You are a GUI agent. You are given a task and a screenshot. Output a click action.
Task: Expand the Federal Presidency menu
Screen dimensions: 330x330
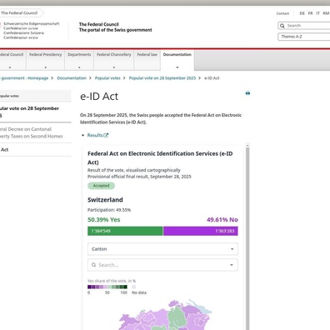46,60
